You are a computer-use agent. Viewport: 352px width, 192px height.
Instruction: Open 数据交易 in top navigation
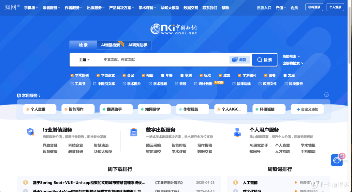[191, 8]
